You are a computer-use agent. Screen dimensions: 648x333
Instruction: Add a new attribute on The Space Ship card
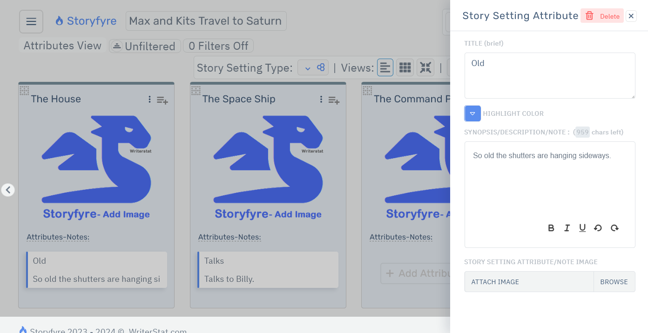tap(333, 100)
